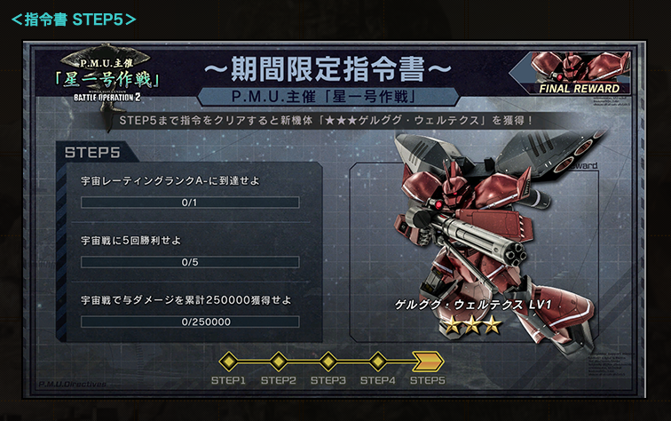Viewport: 671px width, 421px height.
Task: Select the STEP2 diamond marker
Action: click(279, 361)
